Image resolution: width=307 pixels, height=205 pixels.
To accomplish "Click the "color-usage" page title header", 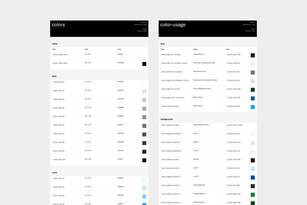I will click(x=173, y=25).
